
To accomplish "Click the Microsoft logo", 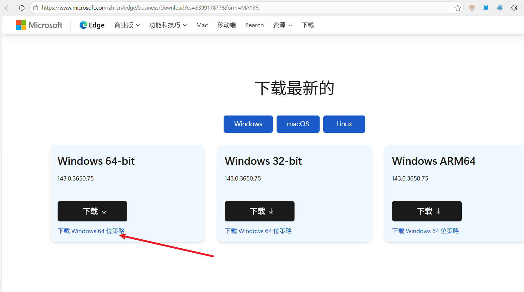I will click(x=39, y=25).
